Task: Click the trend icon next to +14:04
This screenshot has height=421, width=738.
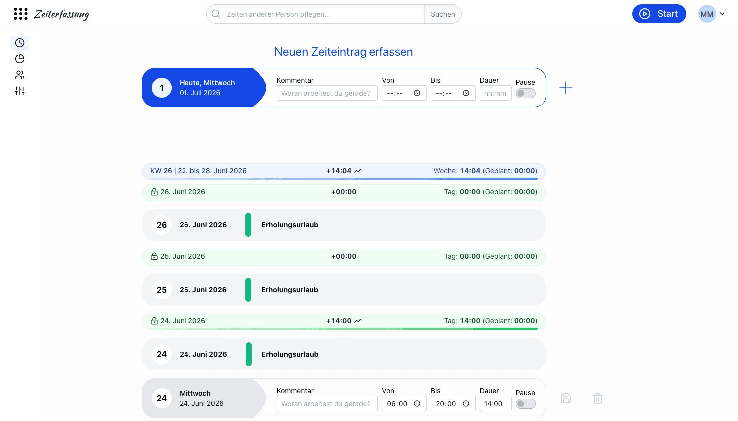Action: click(x=358, y=171)
